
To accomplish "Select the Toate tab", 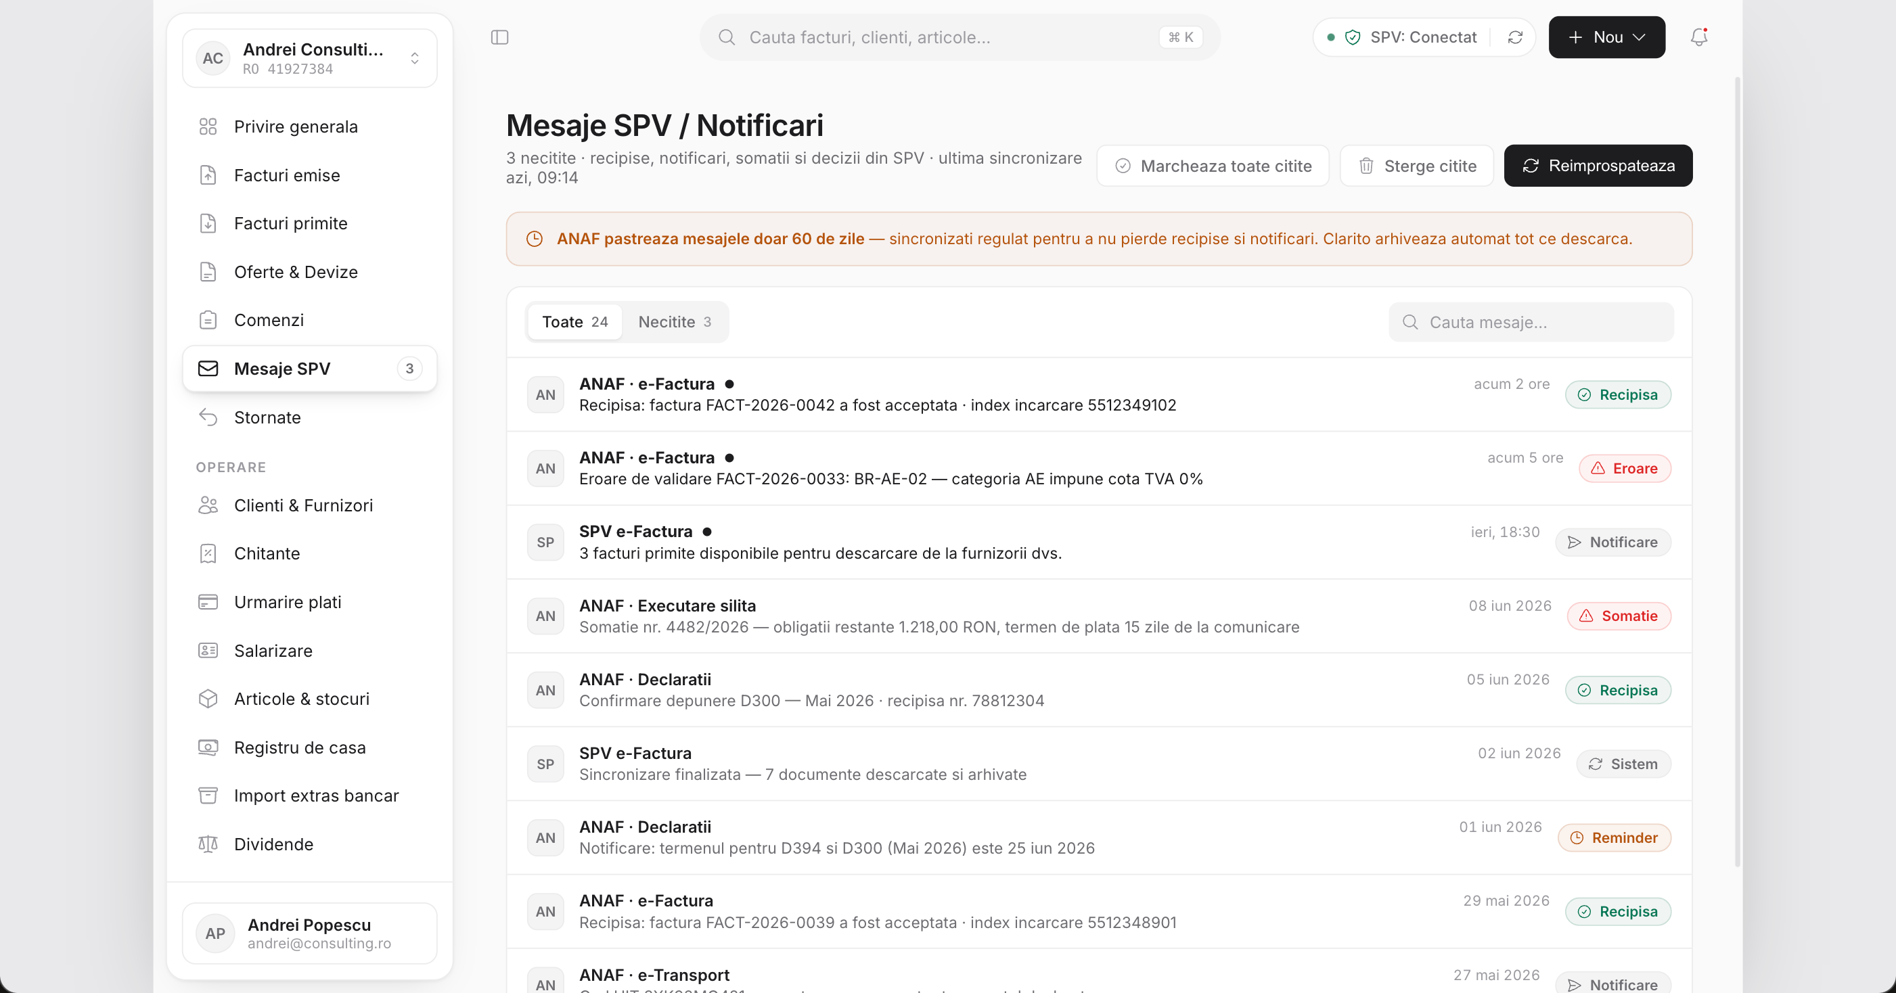I will pyautogui.click(x=575, y=322).
